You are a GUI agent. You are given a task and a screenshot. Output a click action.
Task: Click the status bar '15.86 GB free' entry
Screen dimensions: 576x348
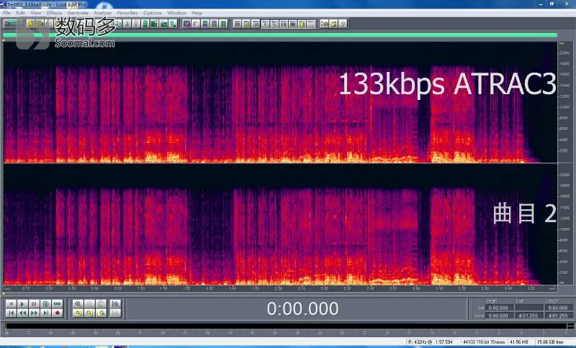click(x=550, y=342)
